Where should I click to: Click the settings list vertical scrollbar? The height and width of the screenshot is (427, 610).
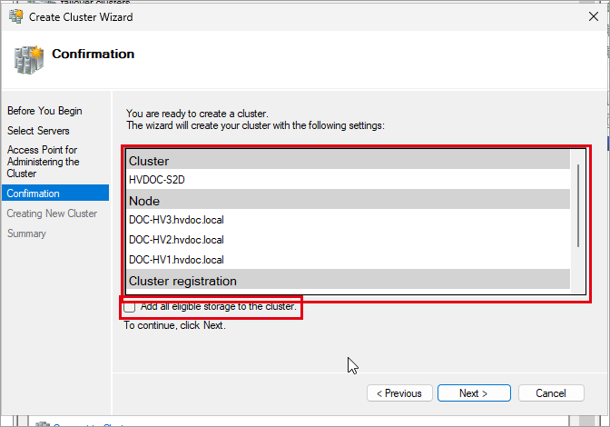click(578, 205)
